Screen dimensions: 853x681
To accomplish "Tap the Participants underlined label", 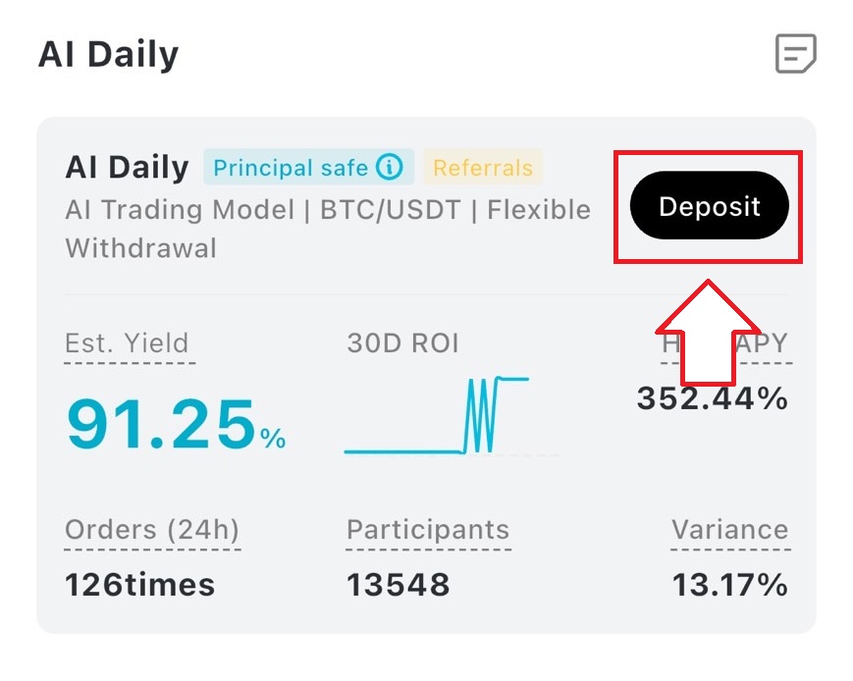I will point(428,530).
